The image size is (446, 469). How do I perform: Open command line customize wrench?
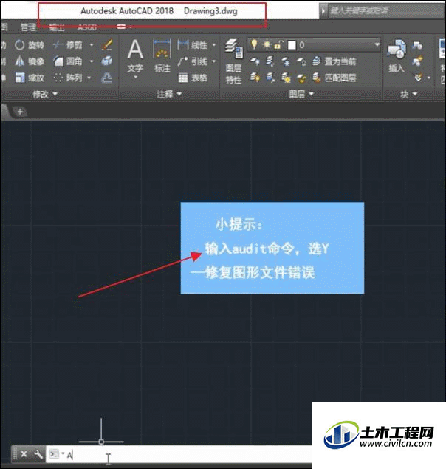click(x=38, y=454)
